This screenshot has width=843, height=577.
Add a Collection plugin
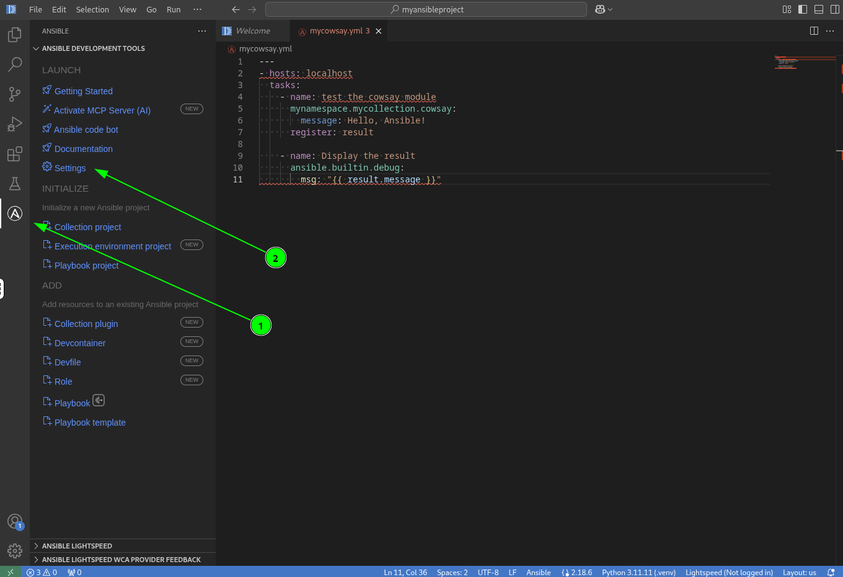click(x=86, y=324)
